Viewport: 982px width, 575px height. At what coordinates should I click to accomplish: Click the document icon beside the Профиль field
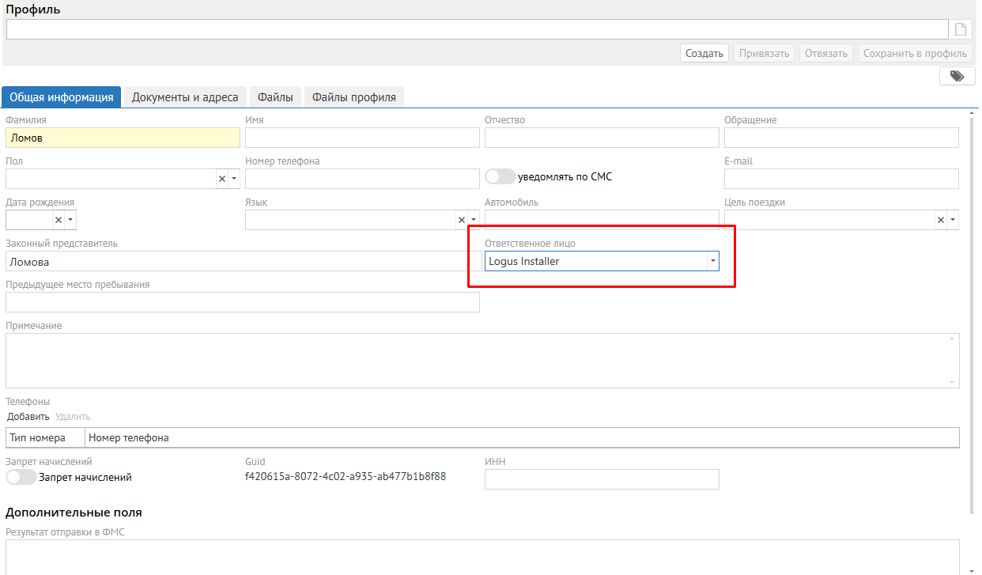[961, 30]
